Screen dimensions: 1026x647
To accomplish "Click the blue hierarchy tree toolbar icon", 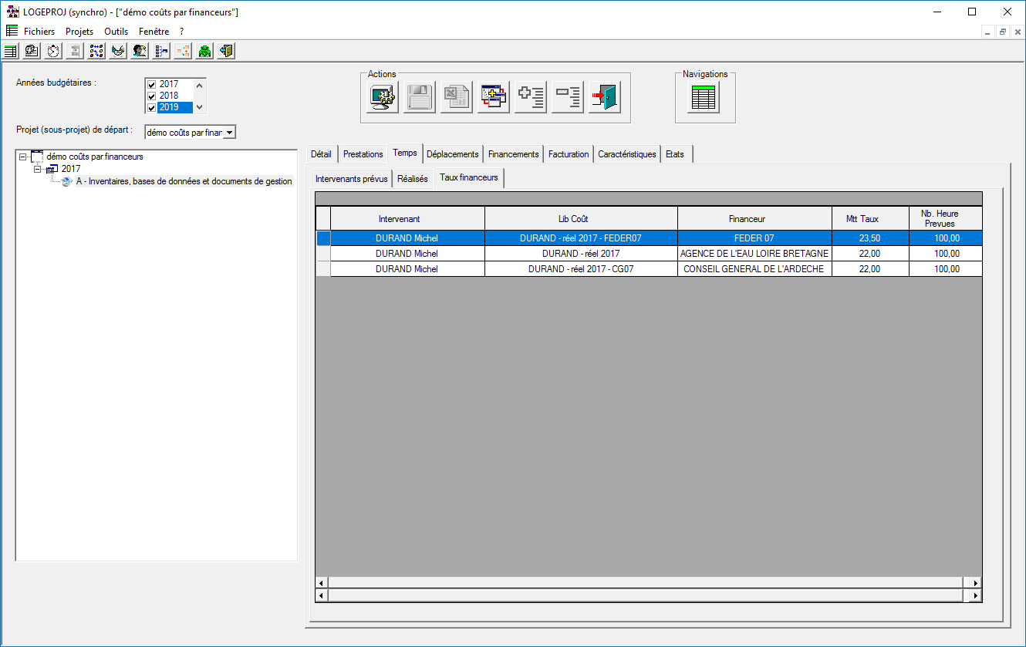I will point(161,52).
